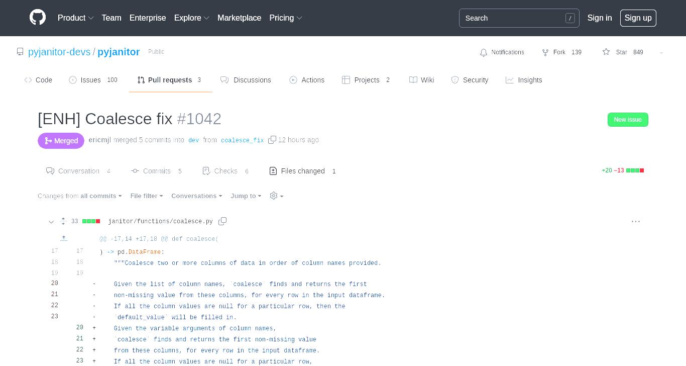Click the New issue button
The width and height of the screenshot is (686, 366).
coord(628,120)
